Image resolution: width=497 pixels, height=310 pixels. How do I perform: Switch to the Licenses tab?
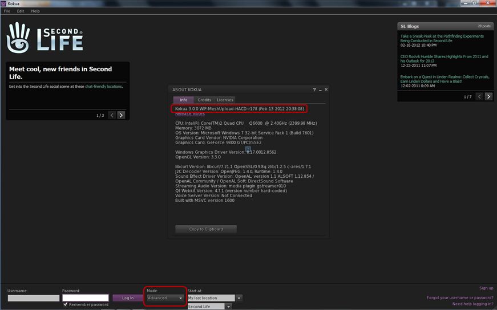click(x=225, y=100)
